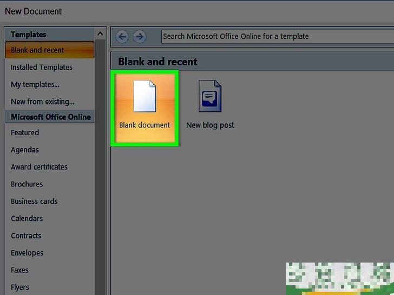Select Featured templates category
This screenshot has height=295, width=394.
25,132
